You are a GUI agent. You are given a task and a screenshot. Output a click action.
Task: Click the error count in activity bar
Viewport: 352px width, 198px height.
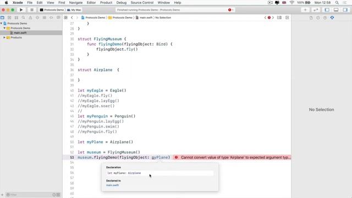tap(231, 10)
